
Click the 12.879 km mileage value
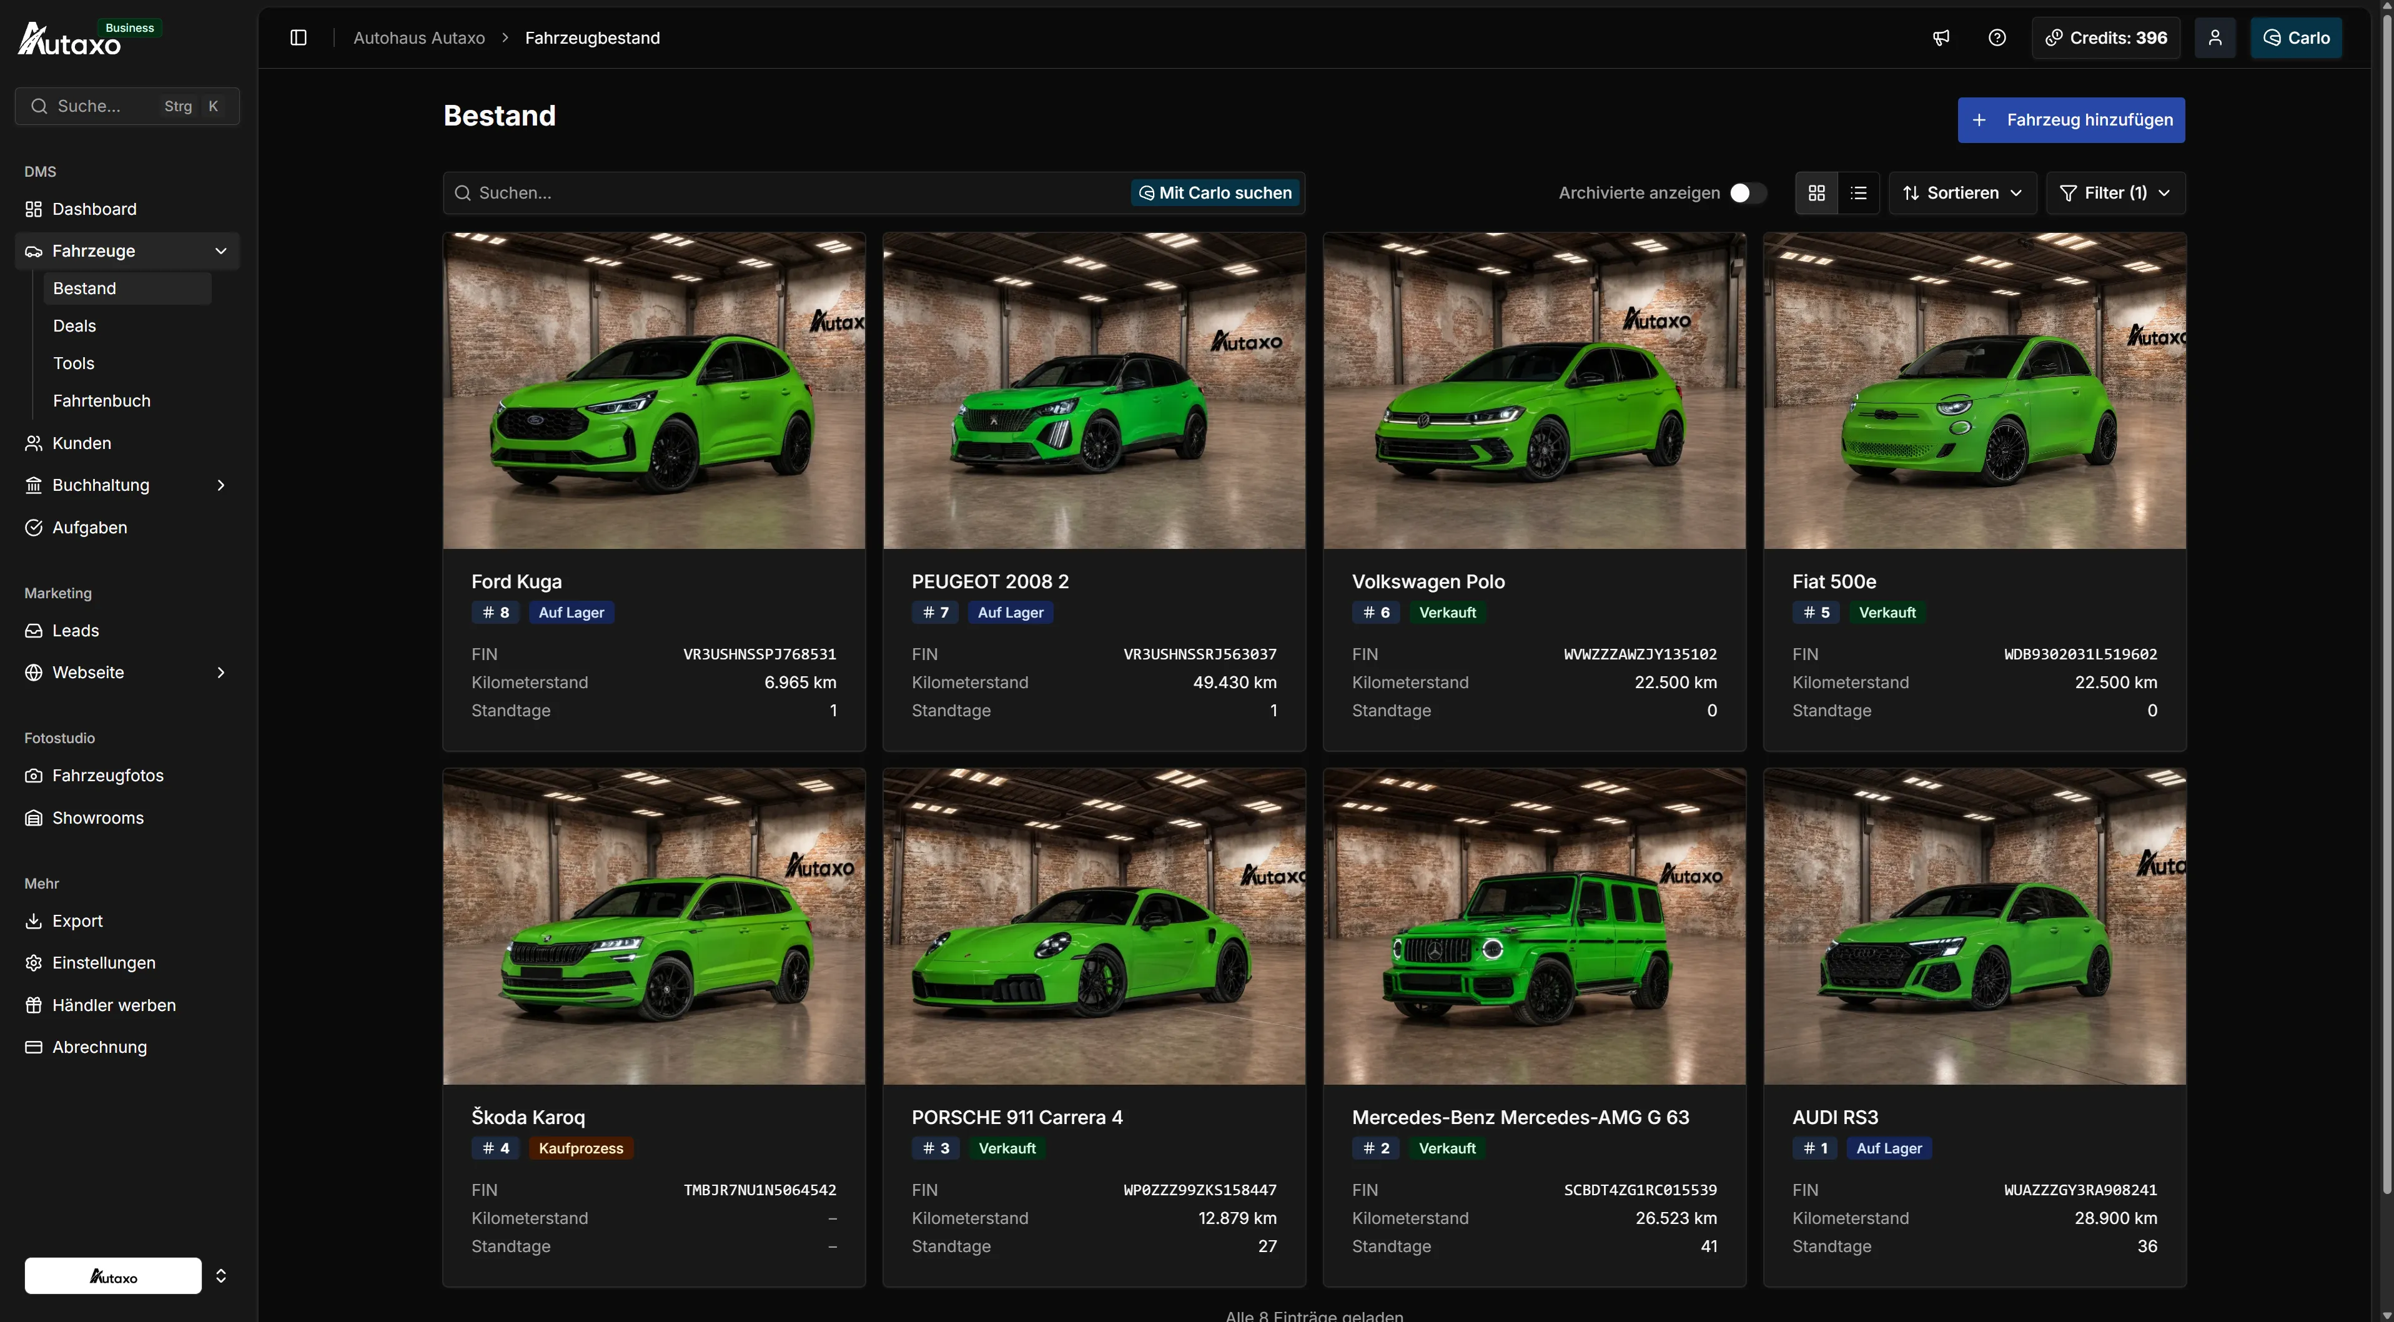(x=1238, y=1219)
